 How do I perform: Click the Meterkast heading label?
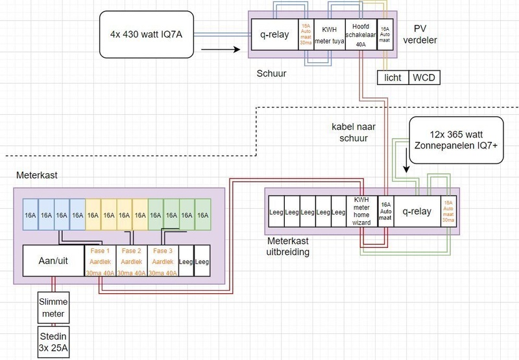[x=37, y=175]
